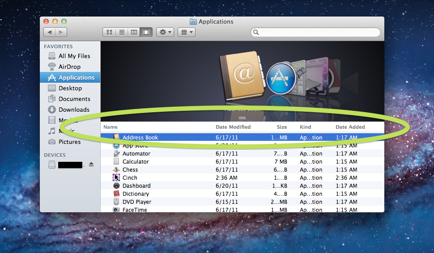Click the FaceTime camera icon

click(116, 209)
